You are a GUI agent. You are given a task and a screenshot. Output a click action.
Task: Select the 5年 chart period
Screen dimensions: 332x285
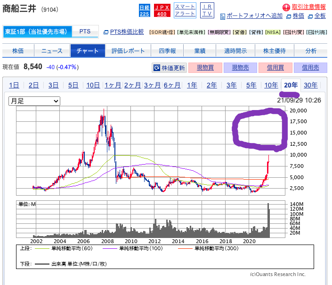(x=251, y=86)
